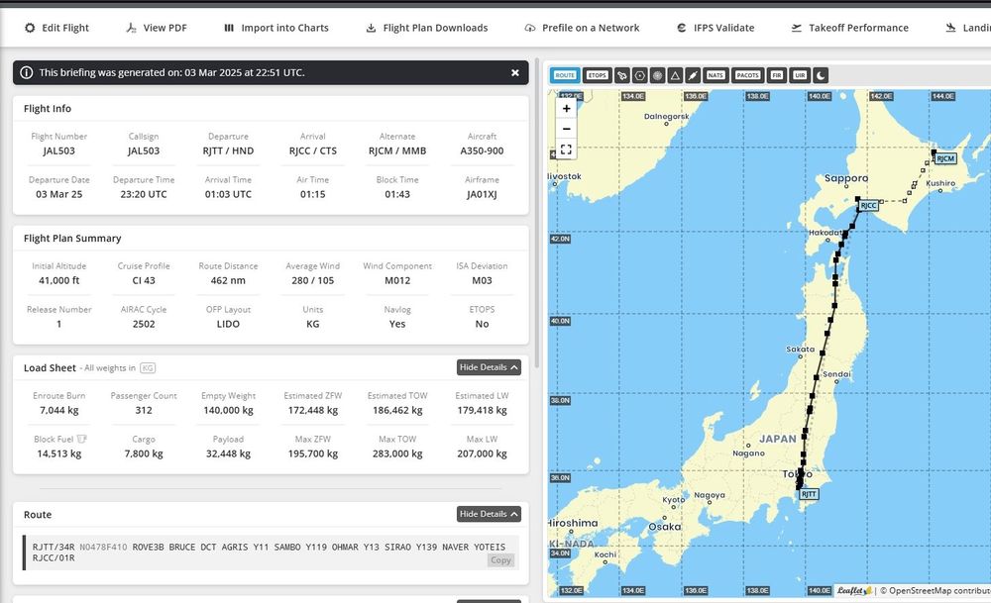Enter fullscreen map view
The width and height of the screenshot is (991, 603).
(x=566, y=150)
